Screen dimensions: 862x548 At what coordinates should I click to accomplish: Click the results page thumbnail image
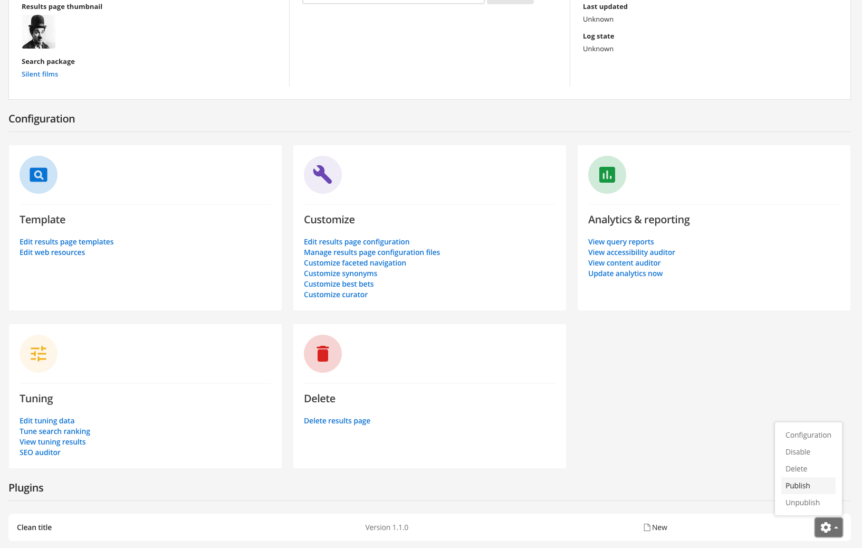click(38, 31)
